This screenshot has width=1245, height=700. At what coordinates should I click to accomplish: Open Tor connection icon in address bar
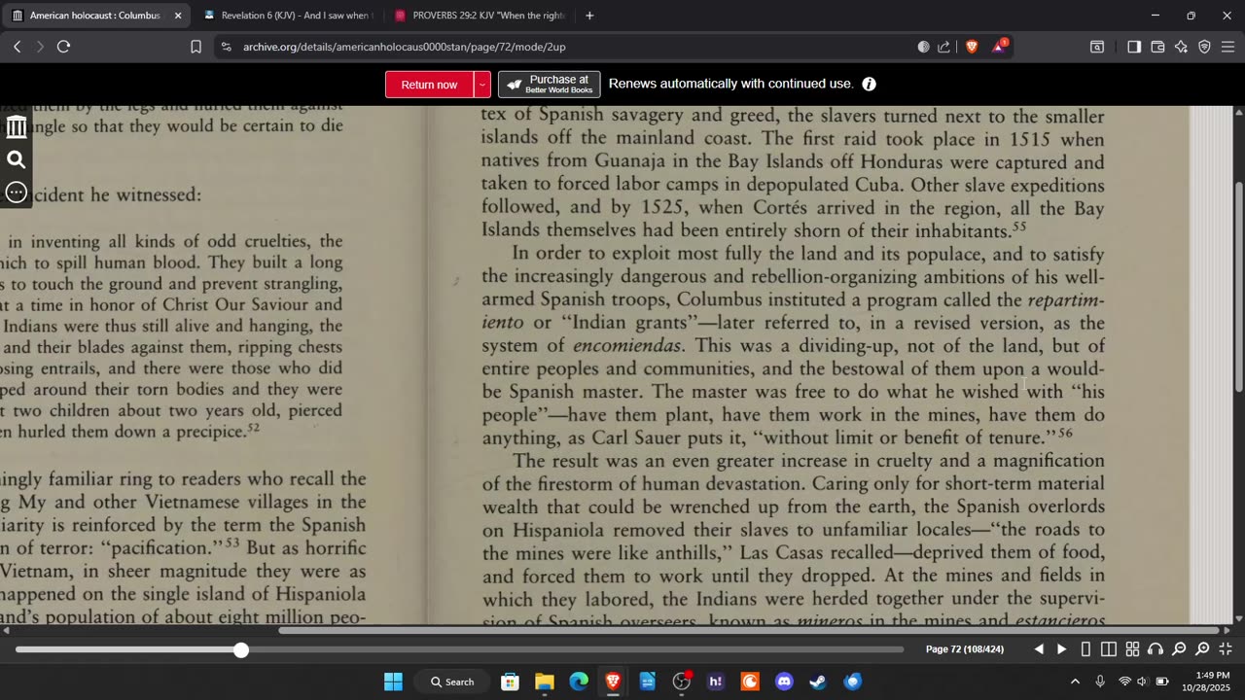[923, 47]
